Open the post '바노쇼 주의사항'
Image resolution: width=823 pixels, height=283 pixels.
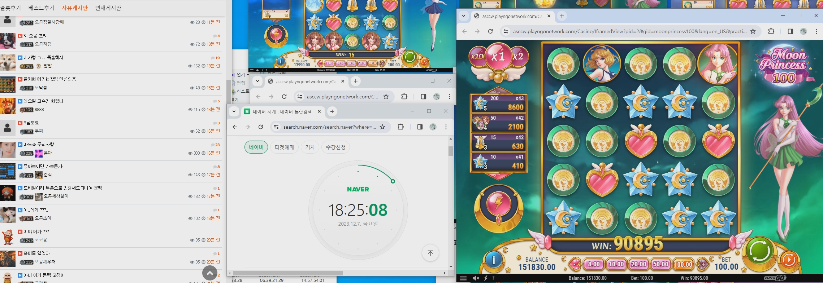tap(39, 145)
